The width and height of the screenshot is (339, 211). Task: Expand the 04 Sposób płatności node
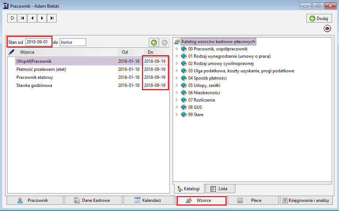click(x=177, y=78)
